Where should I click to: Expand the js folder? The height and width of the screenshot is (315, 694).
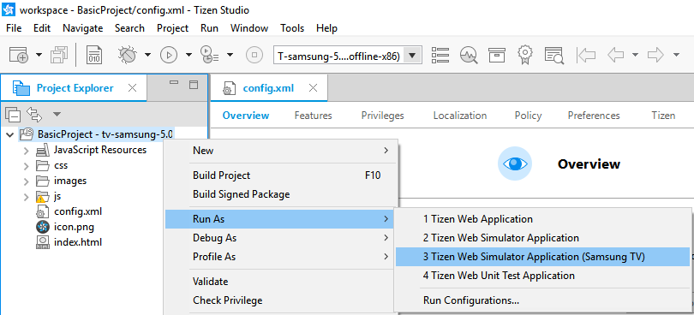[x=27, y=196]
